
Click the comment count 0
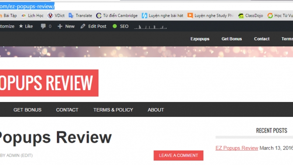point(50,26)
